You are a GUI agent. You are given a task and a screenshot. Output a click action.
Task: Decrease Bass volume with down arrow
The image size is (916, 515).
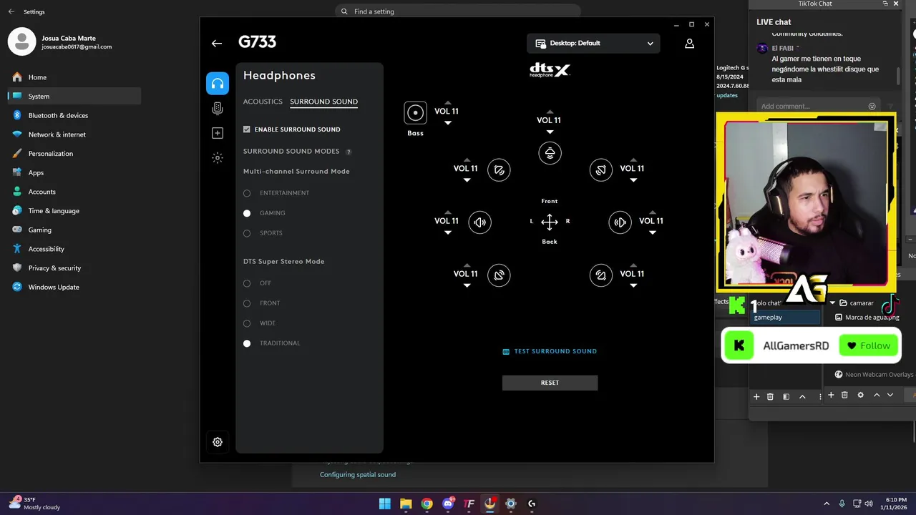447,123
